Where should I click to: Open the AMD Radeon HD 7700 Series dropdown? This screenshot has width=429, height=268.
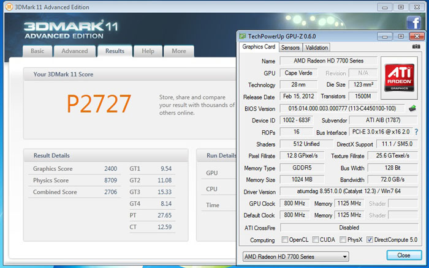[296, 256]
